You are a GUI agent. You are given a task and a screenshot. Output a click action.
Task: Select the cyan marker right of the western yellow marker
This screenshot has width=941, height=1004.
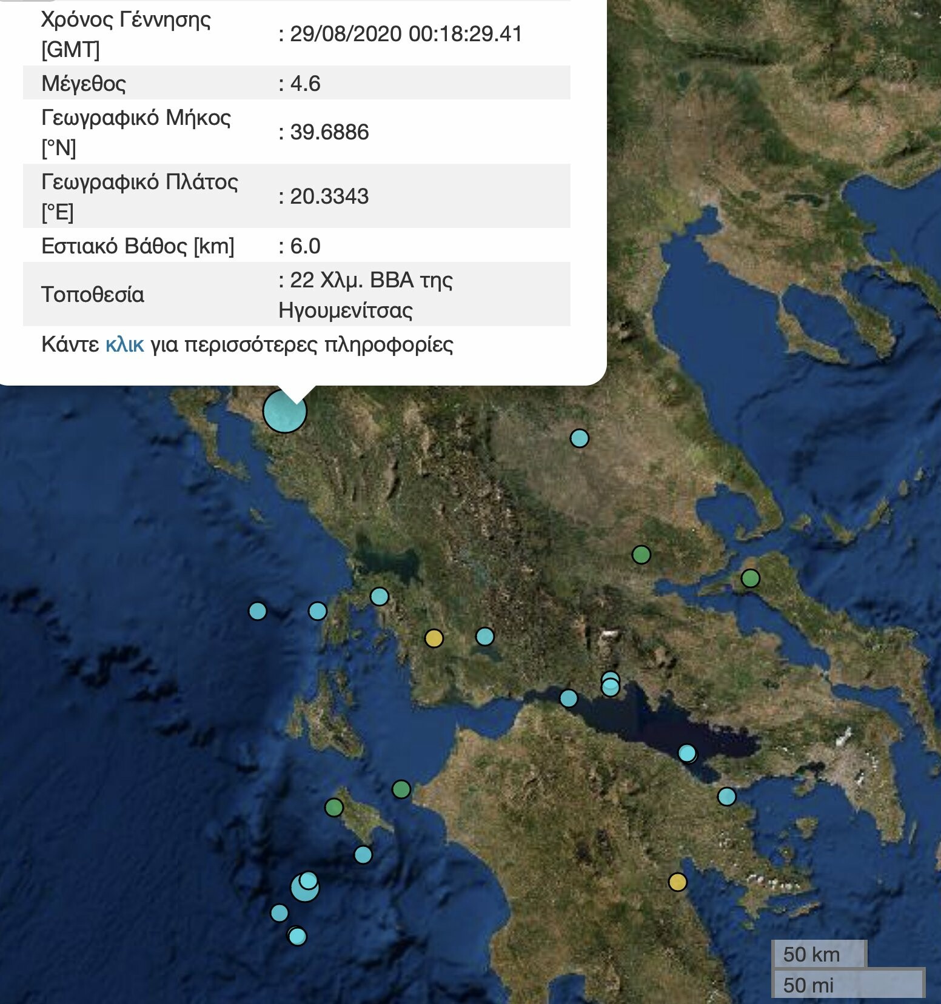(x=485, y=636)
